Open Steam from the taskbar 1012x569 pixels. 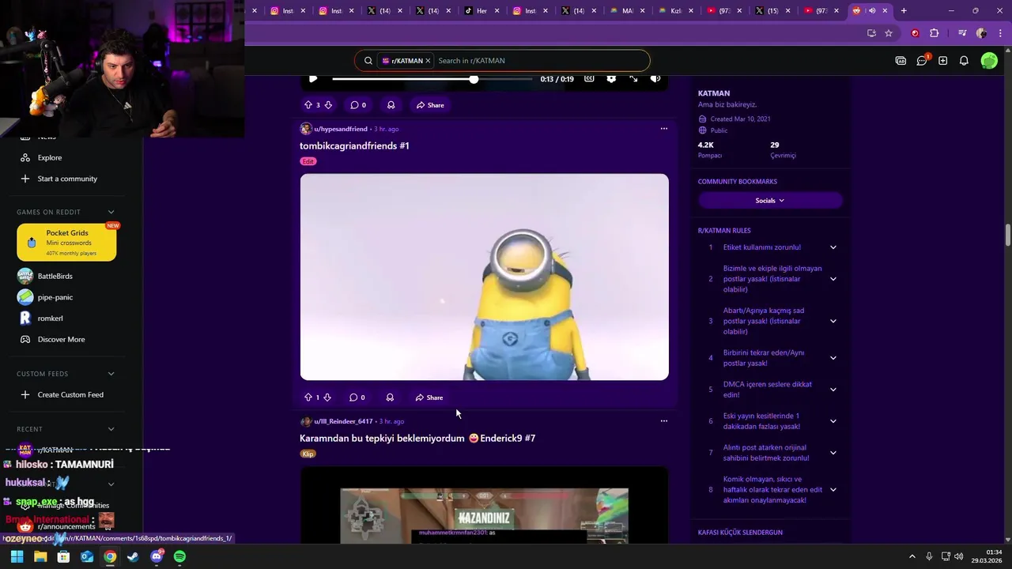pos(133,557)
